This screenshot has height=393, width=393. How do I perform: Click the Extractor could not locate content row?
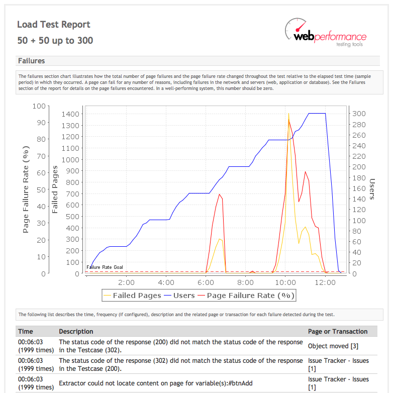coord(197,383)
